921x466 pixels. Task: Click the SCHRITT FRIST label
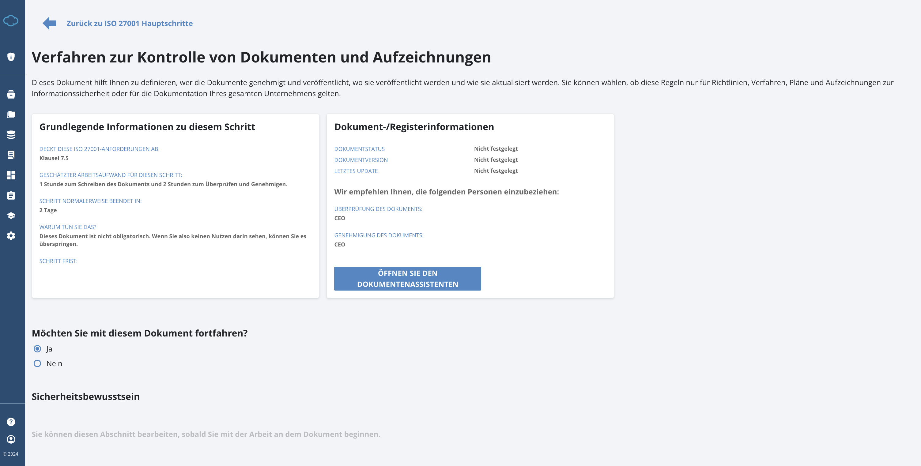coord(58,261)
